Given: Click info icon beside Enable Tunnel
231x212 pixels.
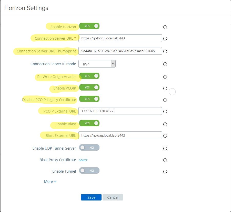Looking at the screenshot, I should (165, 171).
